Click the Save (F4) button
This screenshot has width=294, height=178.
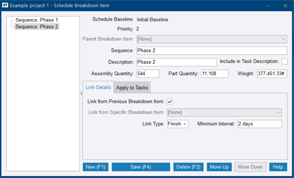141,167
